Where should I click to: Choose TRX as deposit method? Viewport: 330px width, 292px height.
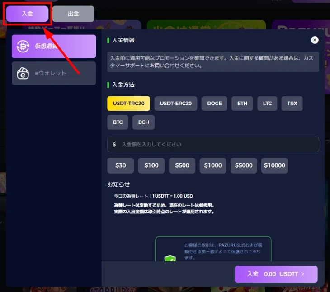click(x=292, y=104)
